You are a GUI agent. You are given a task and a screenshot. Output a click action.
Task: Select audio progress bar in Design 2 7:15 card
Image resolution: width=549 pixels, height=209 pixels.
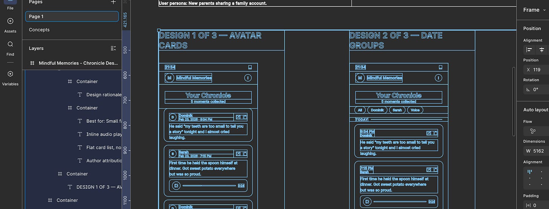click(400, 201)
